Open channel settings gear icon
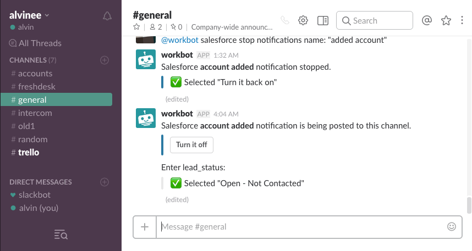Image resolution: width=472 pixels, height=251 pixels. [303, 20]
